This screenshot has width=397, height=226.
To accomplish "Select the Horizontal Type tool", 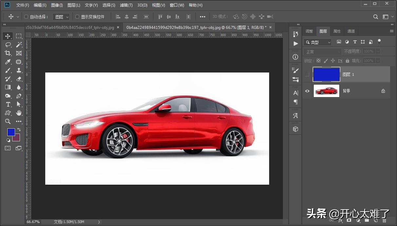I will click(8, 104).
